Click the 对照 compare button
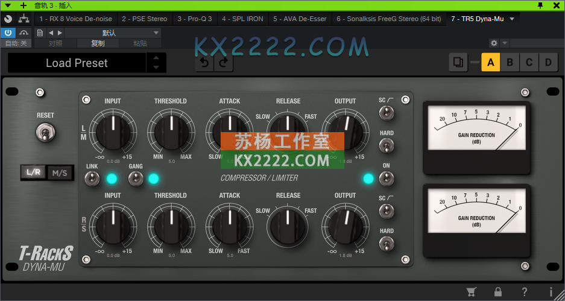 [55, 43]
